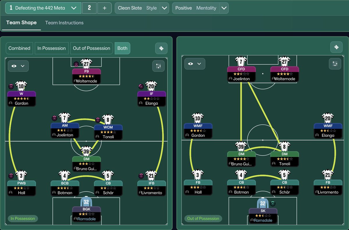
Task: Click In Possession label tag
Action: (x=23, y=218)
